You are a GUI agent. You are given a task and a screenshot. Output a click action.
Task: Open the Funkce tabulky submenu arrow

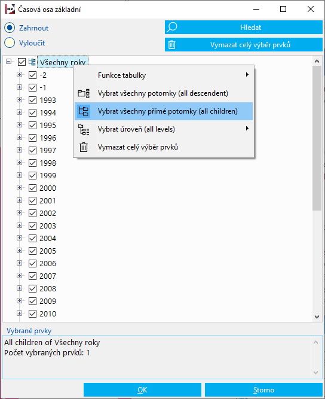coord(247,75)
